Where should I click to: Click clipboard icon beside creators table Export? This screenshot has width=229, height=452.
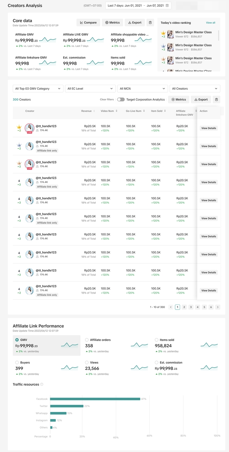[216, 100]
